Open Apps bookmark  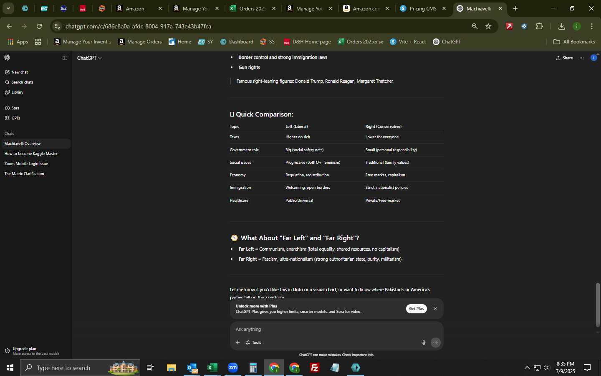18,42
